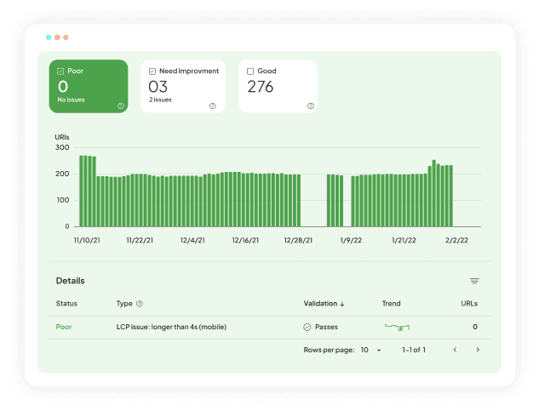The width and height of the screenshot is (539, 411).
Task: Sort by the Validation column arrow
Action: coord(342,304)
